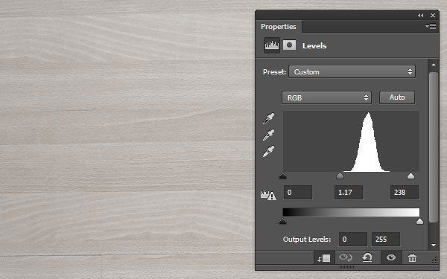Toggle adjustment layer visibility eye

pos(391,257)
